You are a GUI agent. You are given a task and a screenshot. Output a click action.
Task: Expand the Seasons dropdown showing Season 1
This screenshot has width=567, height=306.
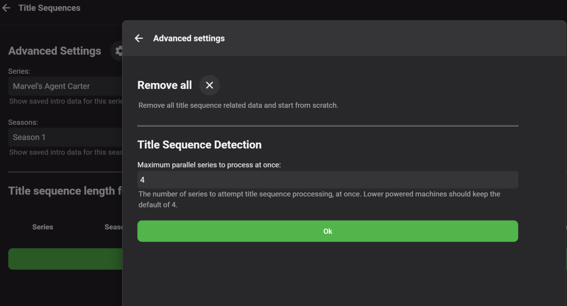click(65, 137)
